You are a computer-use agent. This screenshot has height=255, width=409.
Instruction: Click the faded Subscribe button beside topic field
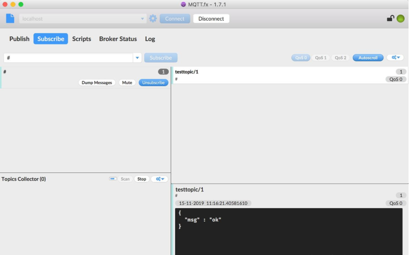pyautogui.click(x=161, y=57)
